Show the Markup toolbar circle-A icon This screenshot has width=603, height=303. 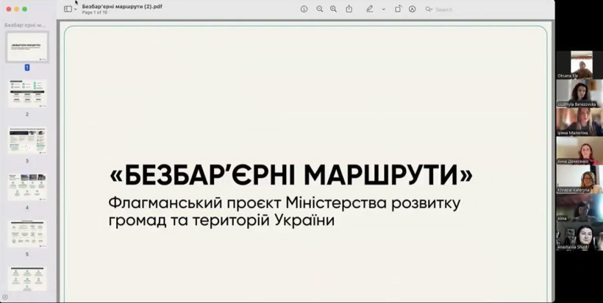413,9
